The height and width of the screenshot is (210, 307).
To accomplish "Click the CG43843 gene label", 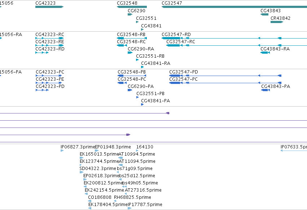I will tap(271, 11).
